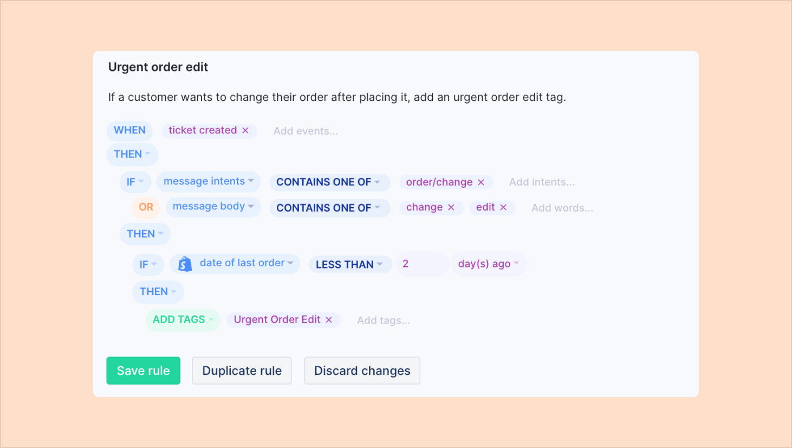Duplicate this rule
The image size is (792, 448).
click(x=242, y=370)
